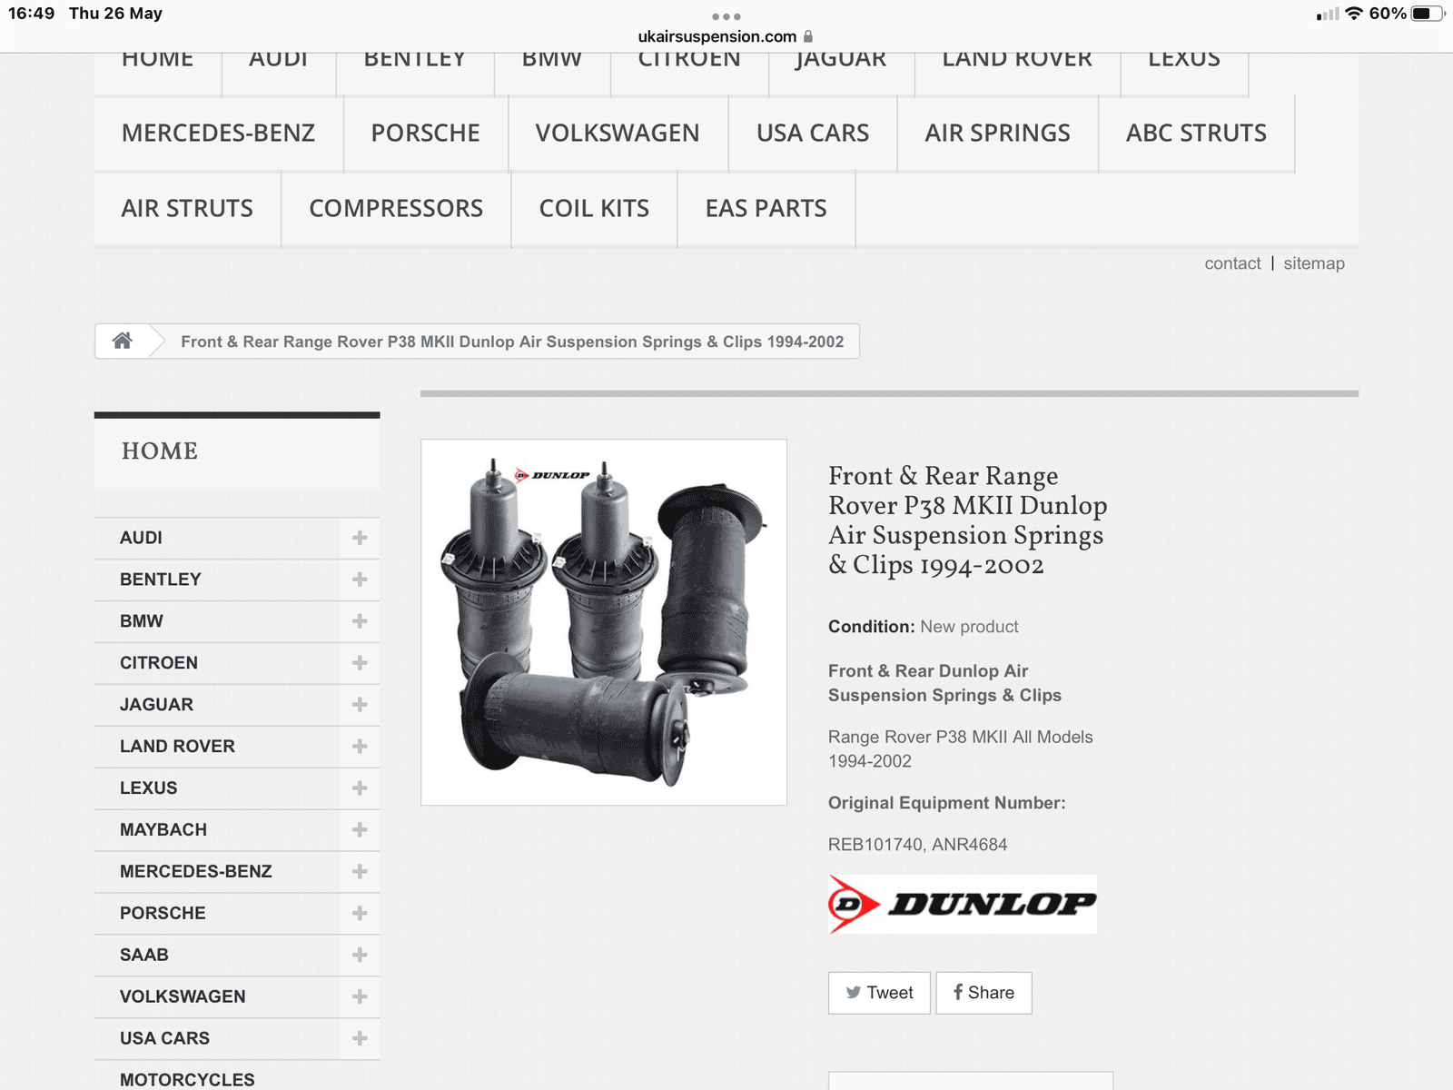Open AIR STRUTS top menu item
The width and height of the screenshot is (1453, 1090).
click(187, 209)
